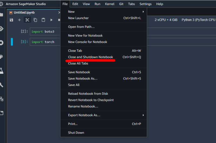
Task: Choose New Launcher from File menu
Action: [104, 18]
